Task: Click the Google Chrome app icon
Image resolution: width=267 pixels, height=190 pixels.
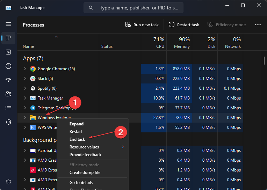Action: 33,69
